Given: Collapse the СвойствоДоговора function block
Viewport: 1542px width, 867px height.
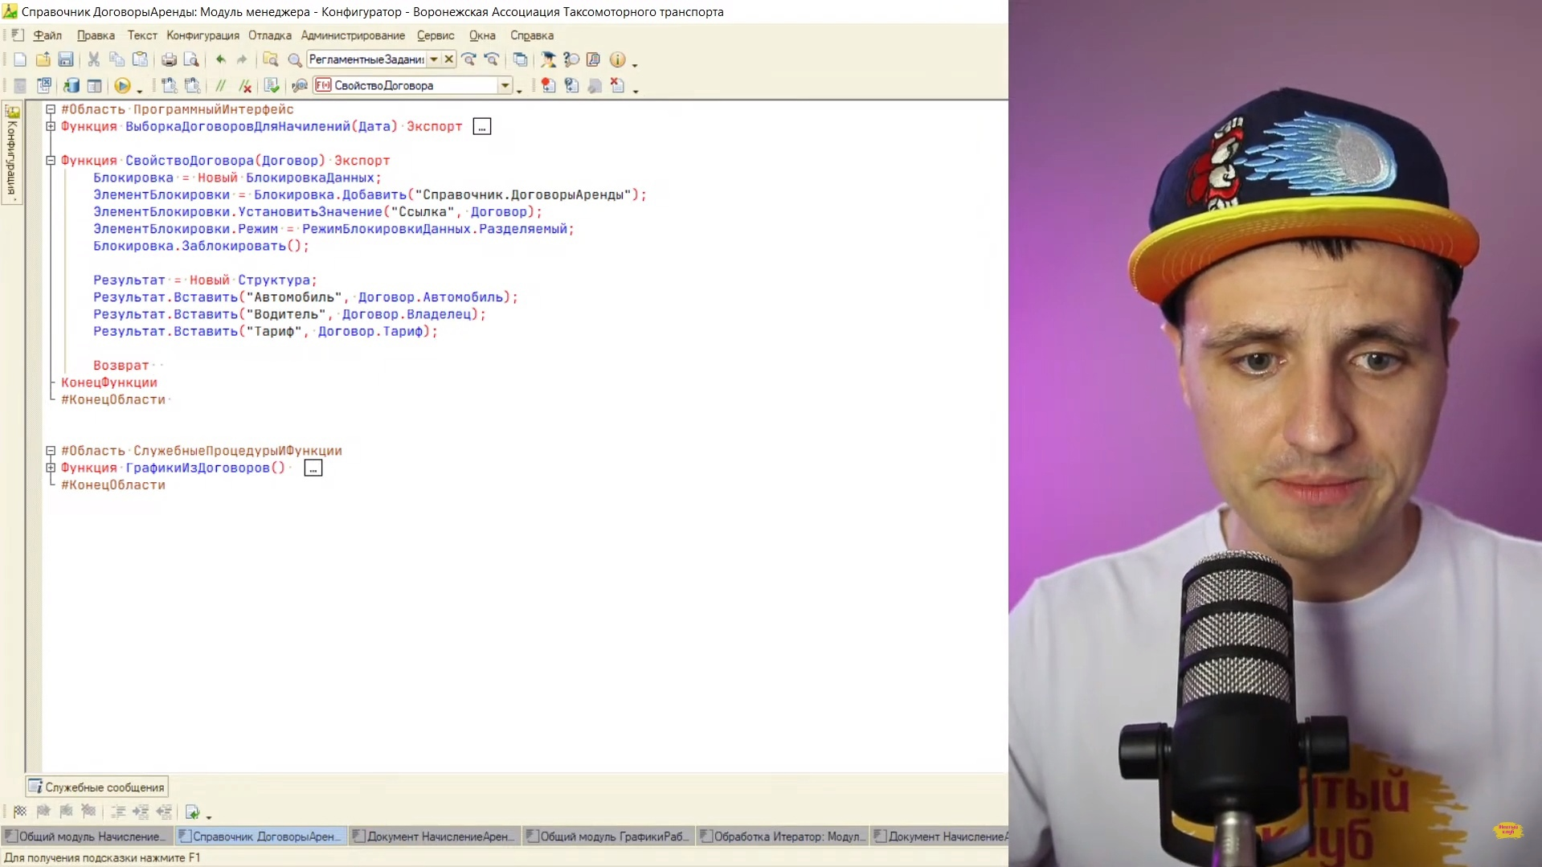Looking at the screenshot, I should (x=51, y=161).
